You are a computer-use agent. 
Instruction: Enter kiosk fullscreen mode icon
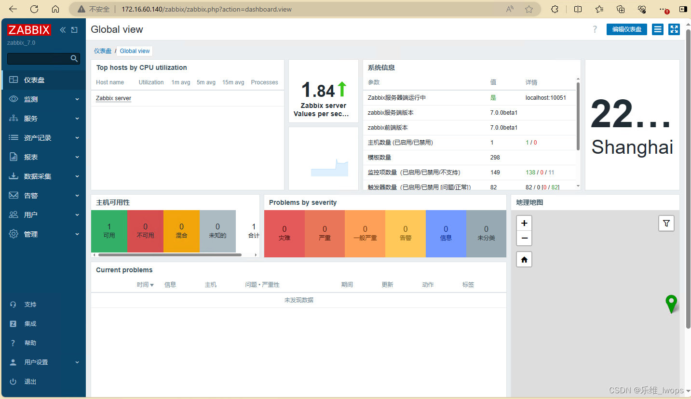pyautogui.click(x=674, y=29)
